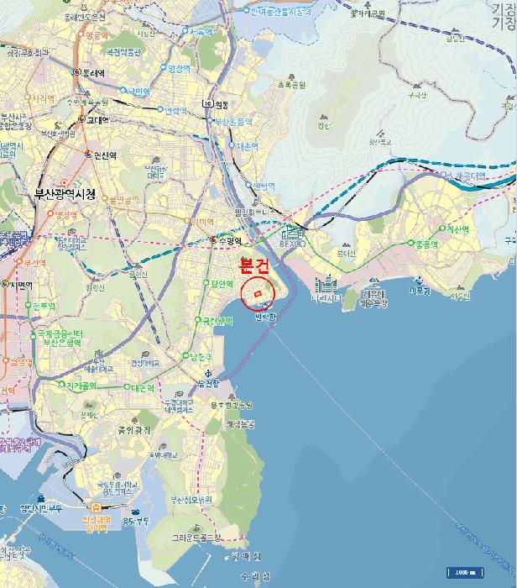Select the blue 센텀역 station circle

pyautogui.click(x=248, y=185)
